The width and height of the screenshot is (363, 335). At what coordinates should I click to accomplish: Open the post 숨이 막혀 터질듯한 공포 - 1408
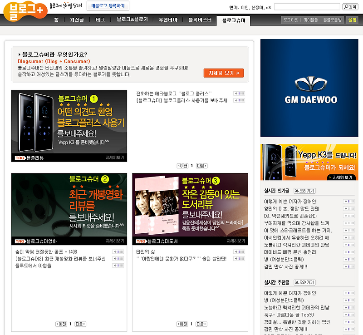pos(46,252)
